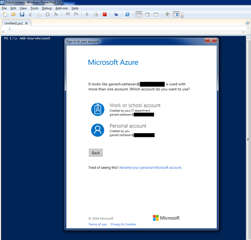Viewport: 251px width, 240px height.
Task: Open the toolbar overflow options arrow
Action: pos(182,15)
